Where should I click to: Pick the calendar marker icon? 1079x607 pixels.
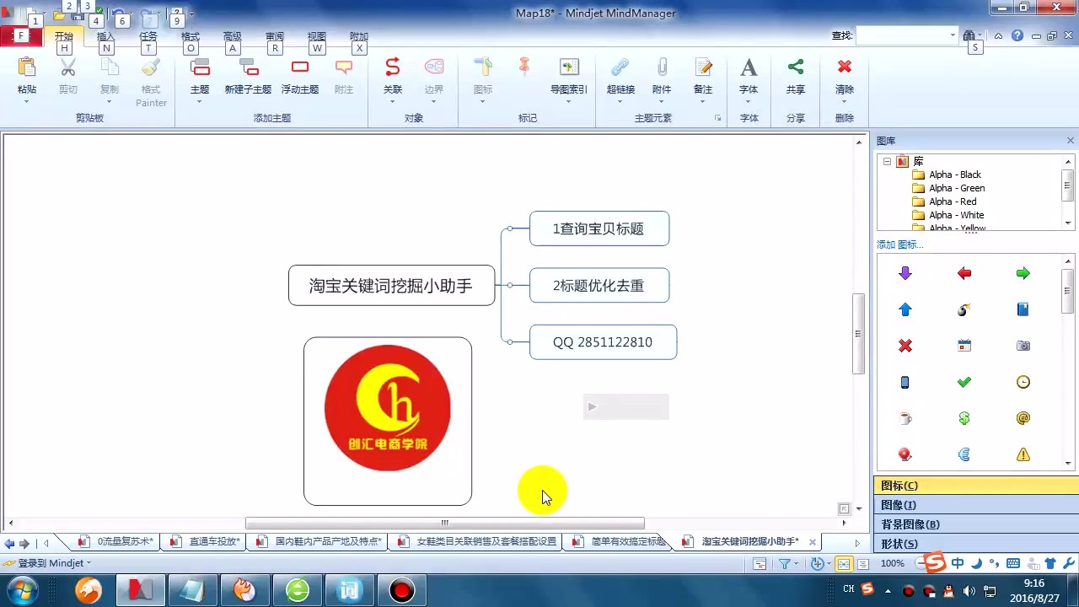964,346
